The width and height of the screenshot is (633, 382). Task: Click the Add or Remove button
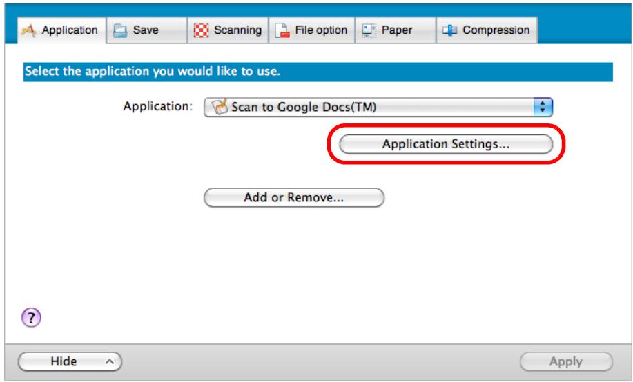(x=294, y=198)
